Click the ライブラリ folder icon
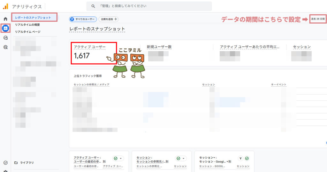The height and width of the screenshot is (172, 327). pyautogui.click(x=16, y=163)
